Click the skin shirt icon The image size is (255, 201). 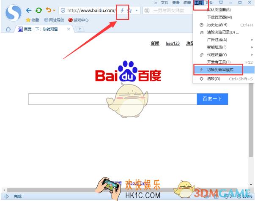click(x=221, y=3)
